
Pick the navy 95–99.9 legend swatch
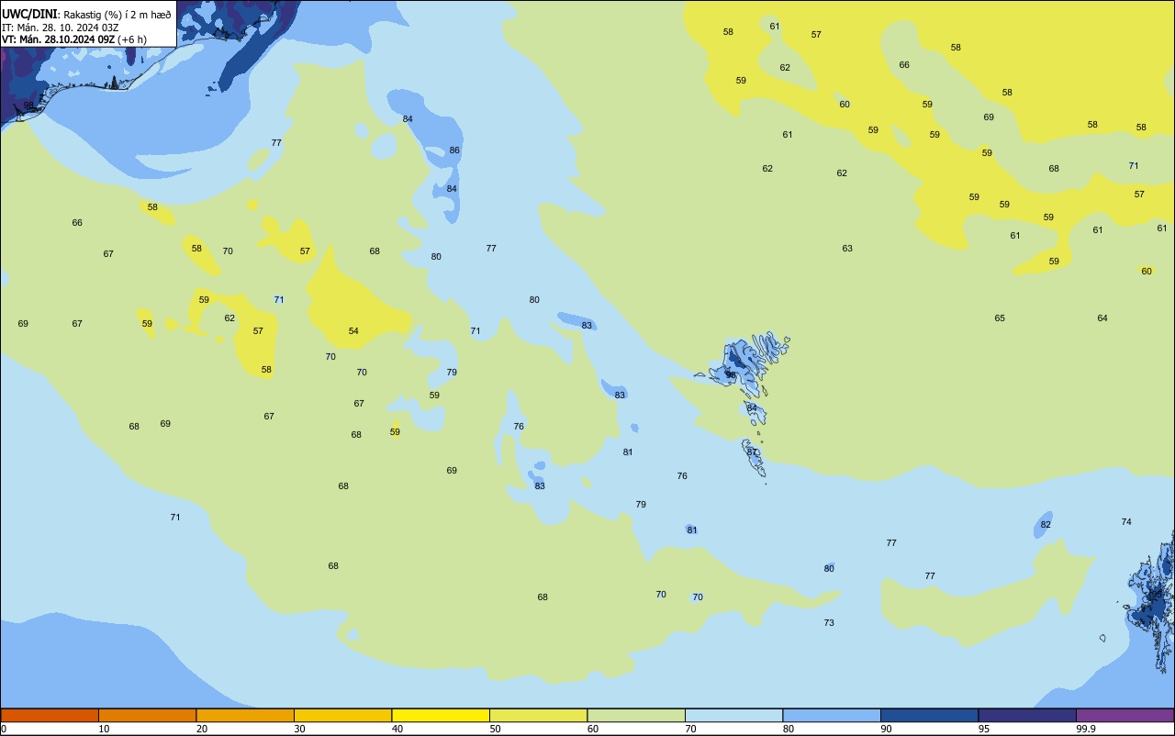1027,715
